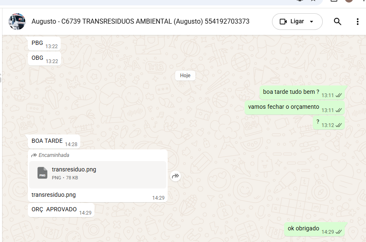Select the transresiduo.png caption text below attachment

coord(54,195)
